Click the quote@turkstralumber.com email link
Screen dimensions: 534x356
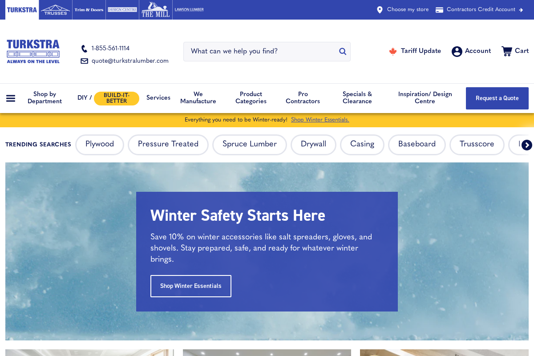click(130, 61)
